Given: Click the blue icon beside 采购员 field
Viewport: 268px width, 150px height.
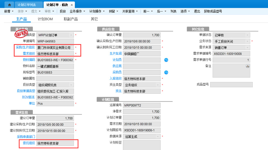Looking at the screenshot, I should click(x=166, y=72).
